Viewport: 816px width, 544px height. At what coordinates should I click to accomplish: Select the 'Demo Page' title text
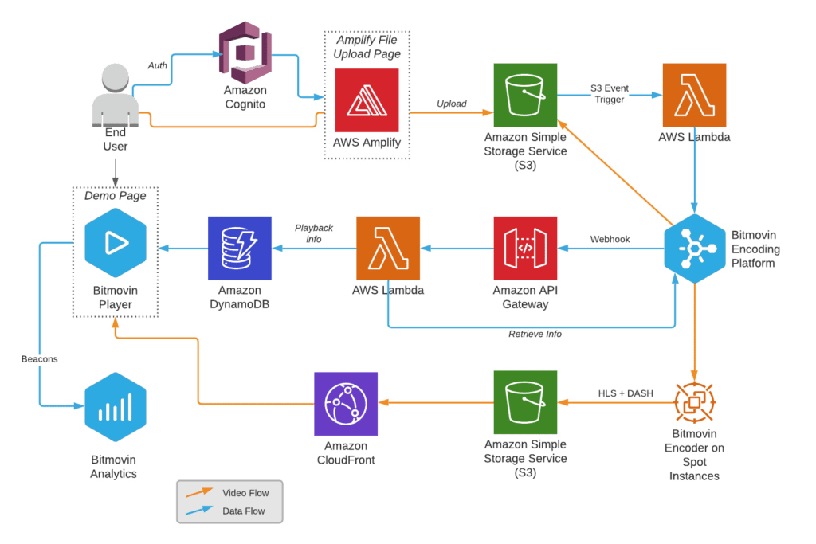tap(115, 196)
